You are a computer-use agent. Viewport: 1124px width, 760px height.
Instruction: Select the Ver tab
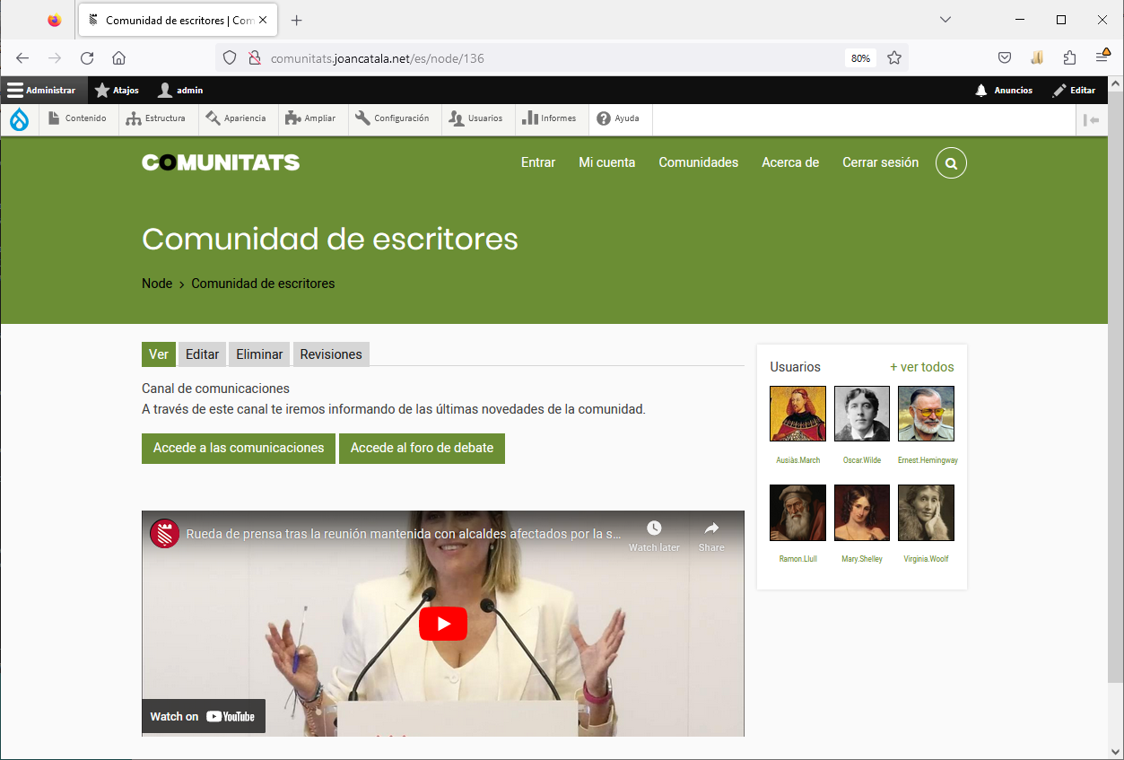click(159, 354)
